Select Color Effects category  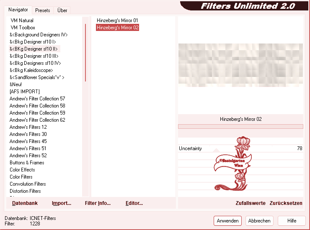coord(22,170)
